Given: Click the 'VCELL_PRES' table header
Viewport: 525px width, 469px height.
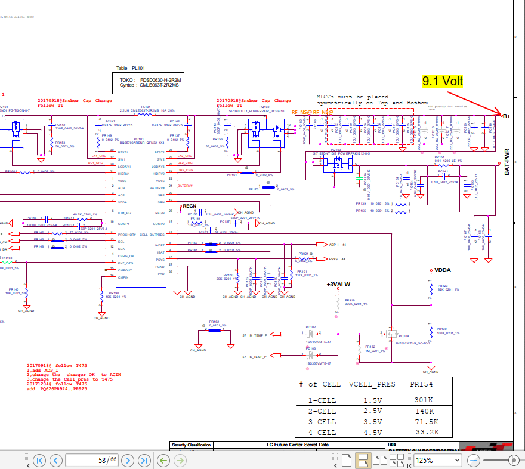Looking at the screenshot, I should (372, 384).
